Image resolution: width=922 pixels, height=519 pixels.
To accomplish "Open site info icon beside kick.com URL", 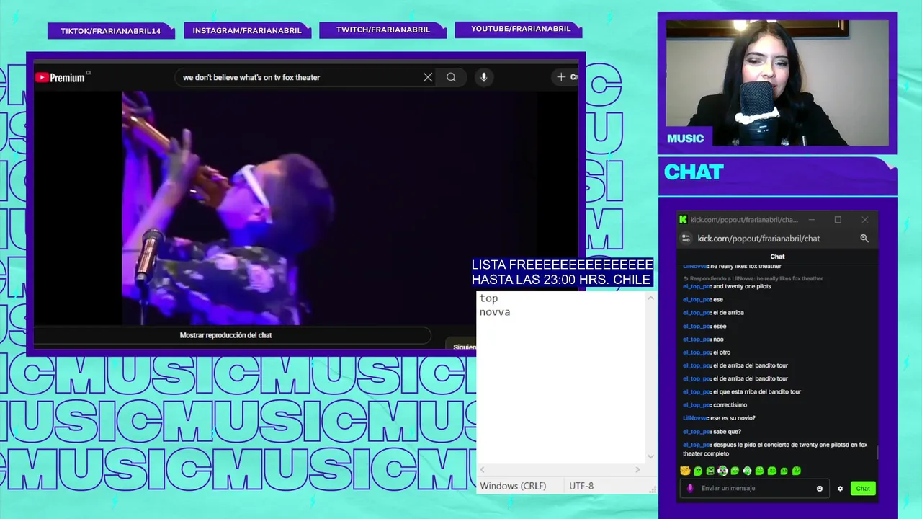I will click(686, 239).
